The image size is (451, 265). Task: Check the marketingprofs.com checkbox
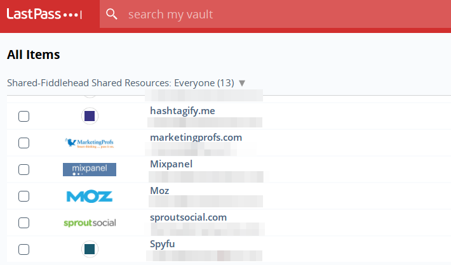[24, 143]
